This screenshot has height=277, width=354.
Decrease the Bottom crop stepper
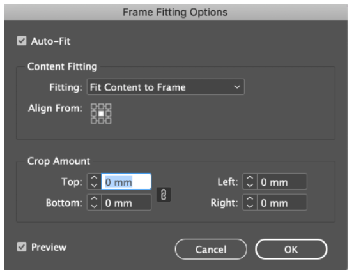point(94,206)
